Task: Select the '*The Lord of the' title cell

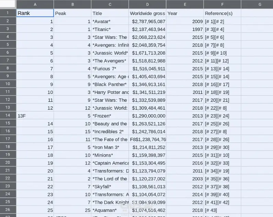Action: pos(110,179)
